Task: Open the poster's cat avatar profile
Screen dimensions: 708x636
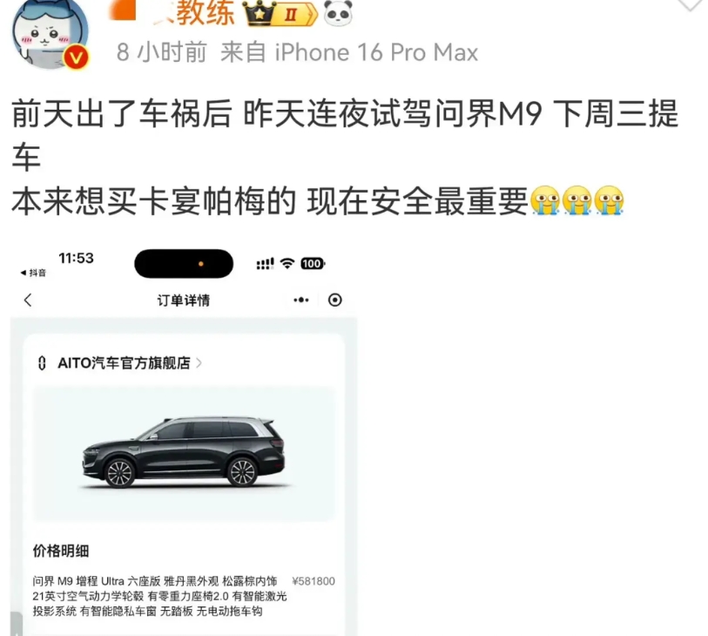Action: tap(51, 33)
